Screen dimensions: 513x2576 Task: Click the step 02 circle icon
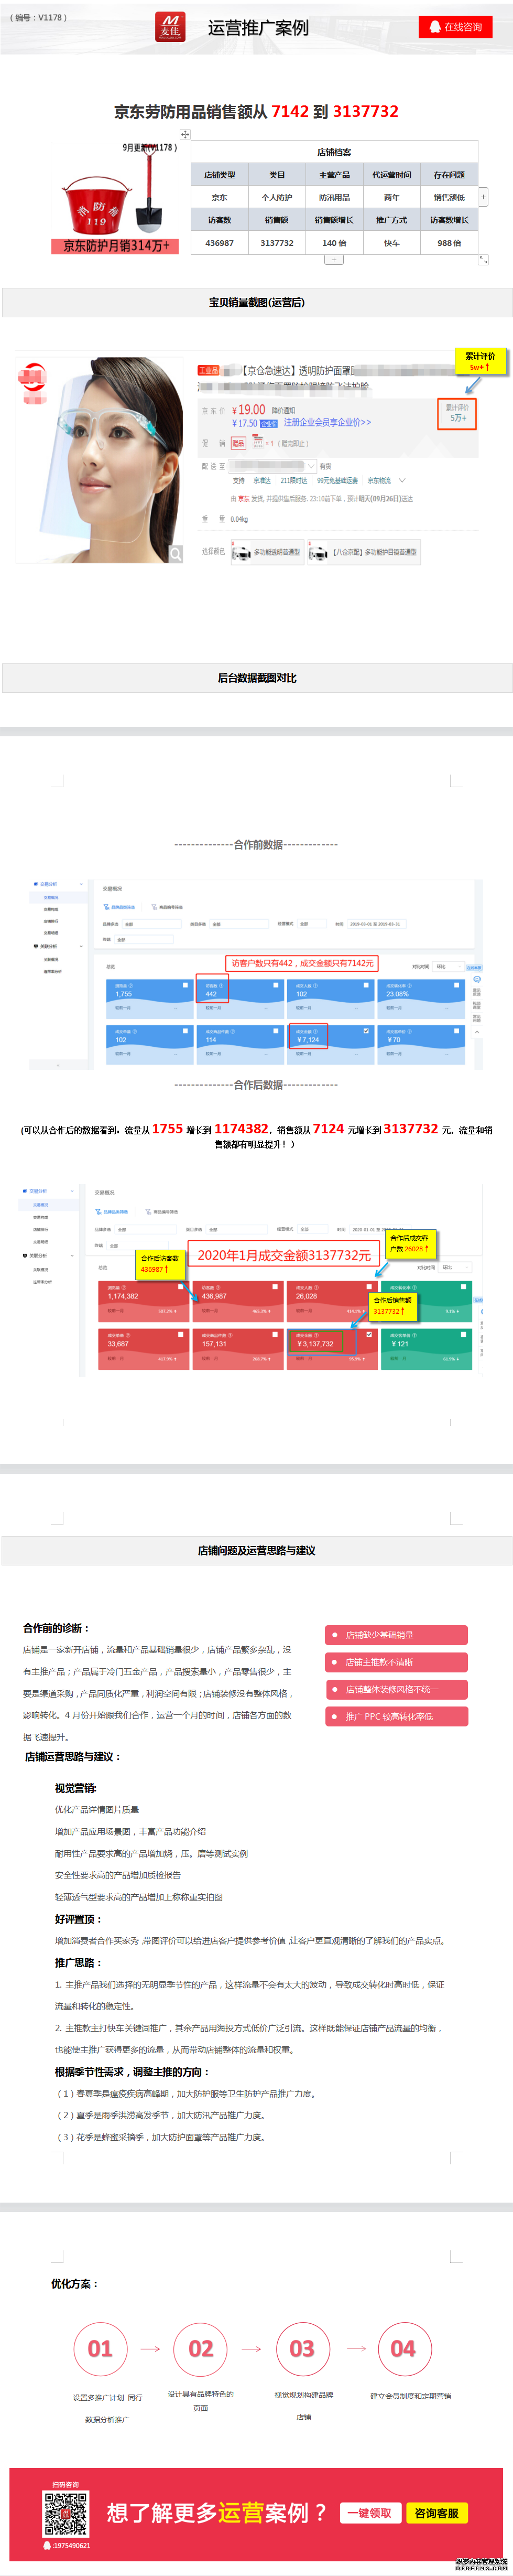(201, 2349)
